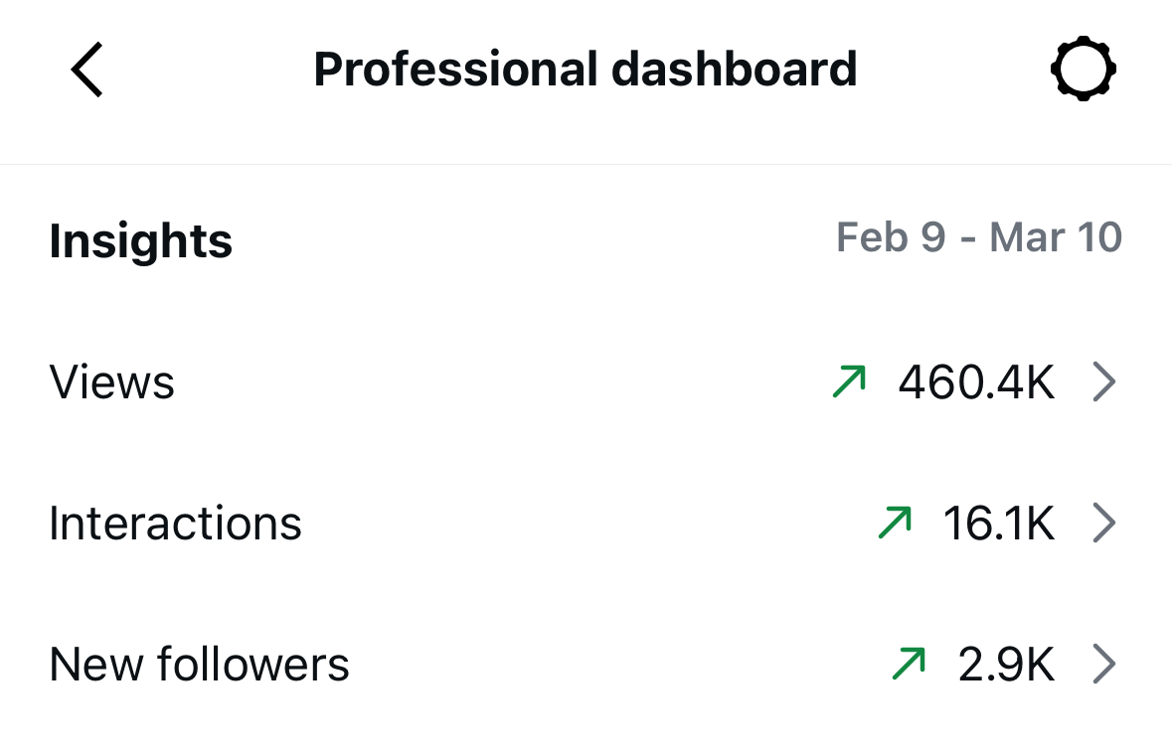Screen dimensions: 1172x753
Task: Expand the Views row chevron
Action: pos(1103,381)
